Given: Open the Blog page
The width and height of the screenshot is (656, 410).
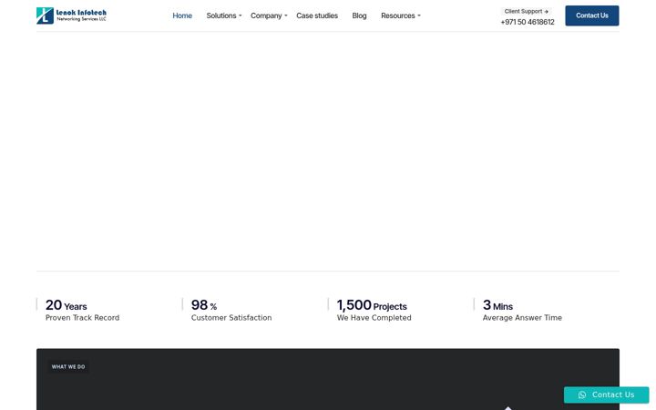Looking at the screenshot, I should point(359,15).
